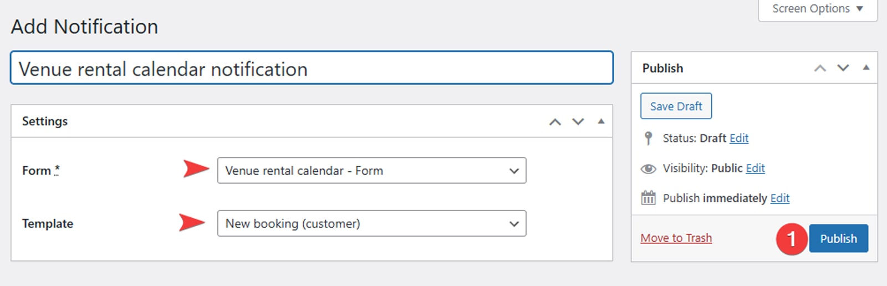Viewport: 887px width, 286px height.
Task: Edit the Draft status
Action: coord(739,138)
